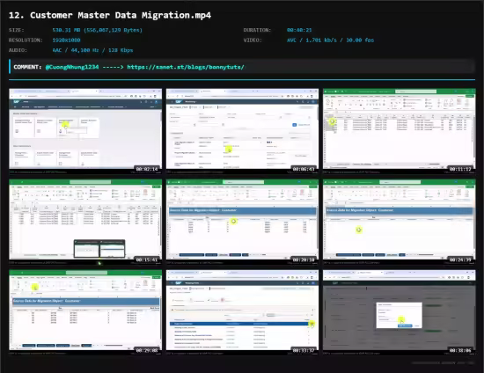Image resolution: width=484 pixels, height=373 pixels.
Task: Select the title '12. Customer Master Data Migration.mp4'
Action: 110,15
